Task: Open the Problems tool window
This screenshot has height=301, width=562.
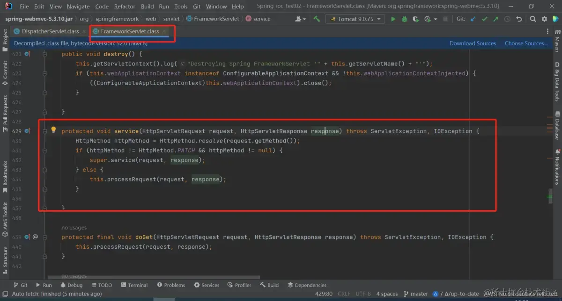Action: [171, 285]
